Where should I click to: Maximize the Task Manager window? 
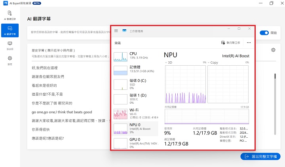tap(239, 28)
